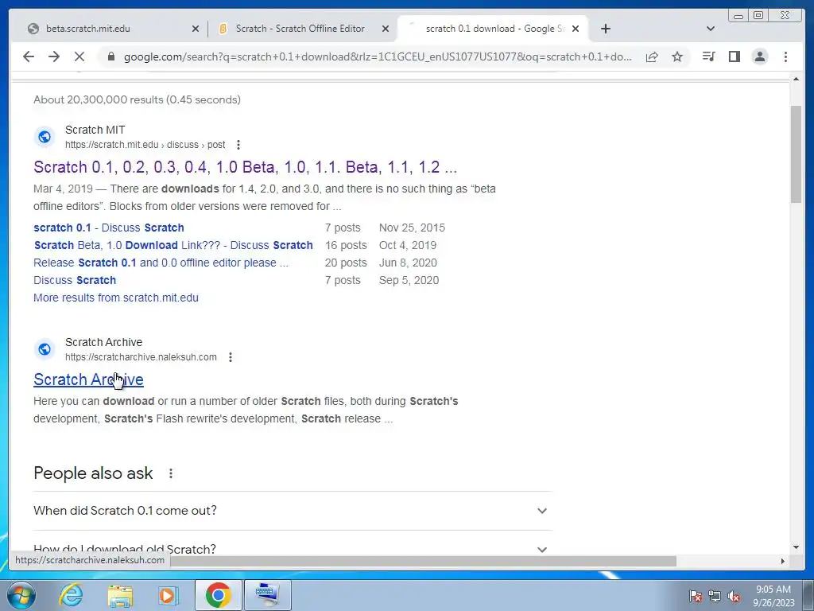Open 'Scratch Beta, 1.0 Download Link???' sublink
Screen dimensions: 814x611
[x=173, y=245]
